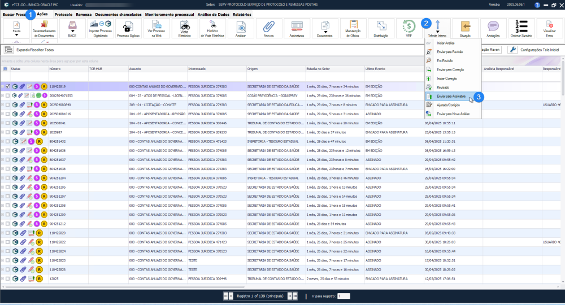Open the VRF dollar icon

click(408, 28)
